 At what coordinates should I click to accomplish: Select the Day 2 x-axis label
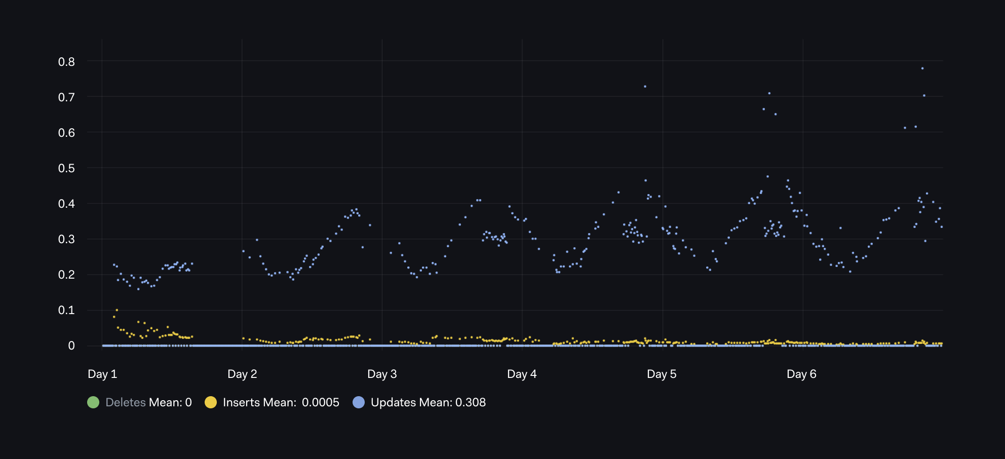click(242, 374)
